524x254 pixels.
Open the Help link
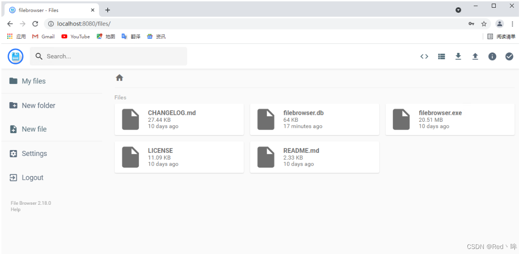16,210
